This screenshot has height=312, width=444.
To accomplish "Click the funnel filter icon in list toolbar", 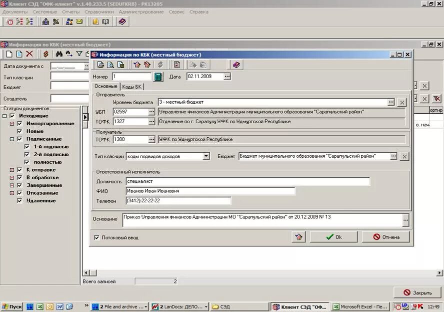I will pos(79,54).
